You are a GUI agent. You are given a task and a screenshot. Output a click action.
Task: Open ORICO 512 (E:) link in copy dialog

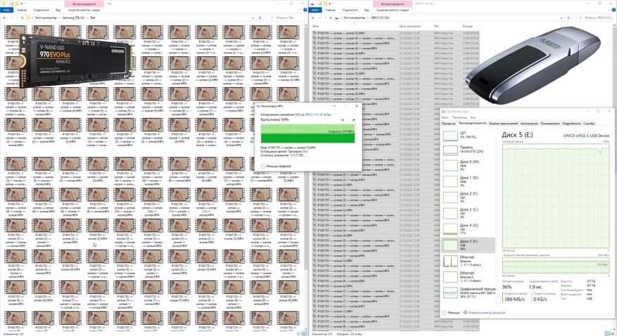pos(314,115)
